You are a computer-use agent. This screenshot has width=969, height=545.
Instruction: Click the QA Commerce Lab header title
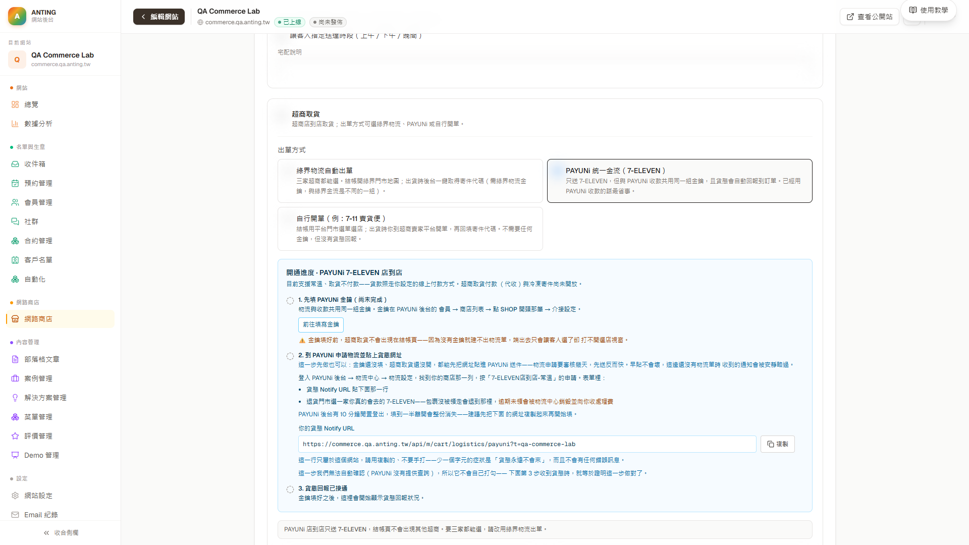coord(229,11)
